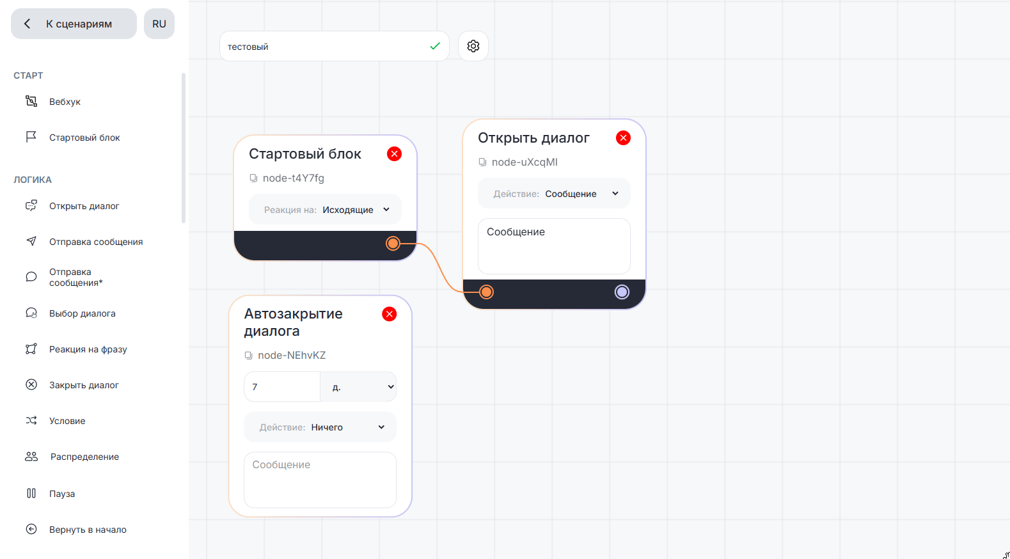
Task: Switch language with RU button
Action: tap(159, 24)
